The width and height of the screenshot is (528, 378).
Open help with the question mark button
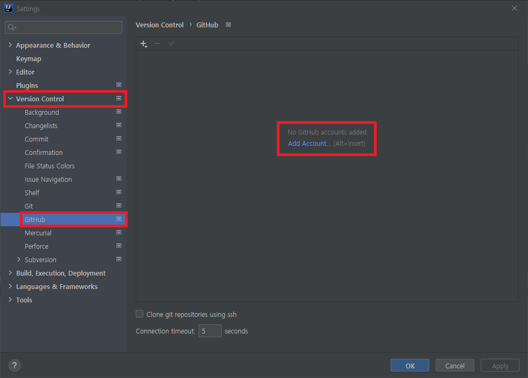click(x=14, y=365)
